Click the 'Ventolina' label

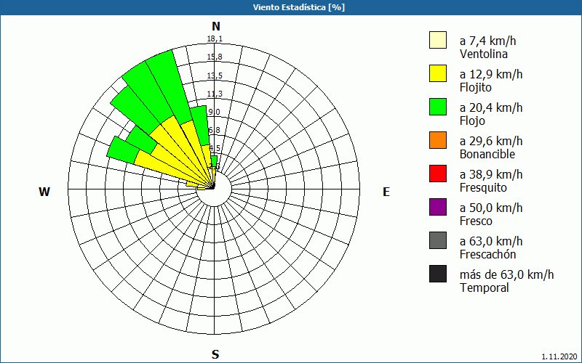pyautogui.click(x=484, y=54)
